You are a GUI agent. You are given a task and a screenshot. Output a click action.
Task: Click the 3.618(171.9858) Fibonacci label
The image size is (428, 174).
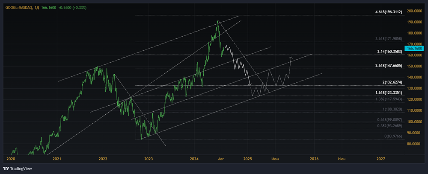[x=389, y=39]
